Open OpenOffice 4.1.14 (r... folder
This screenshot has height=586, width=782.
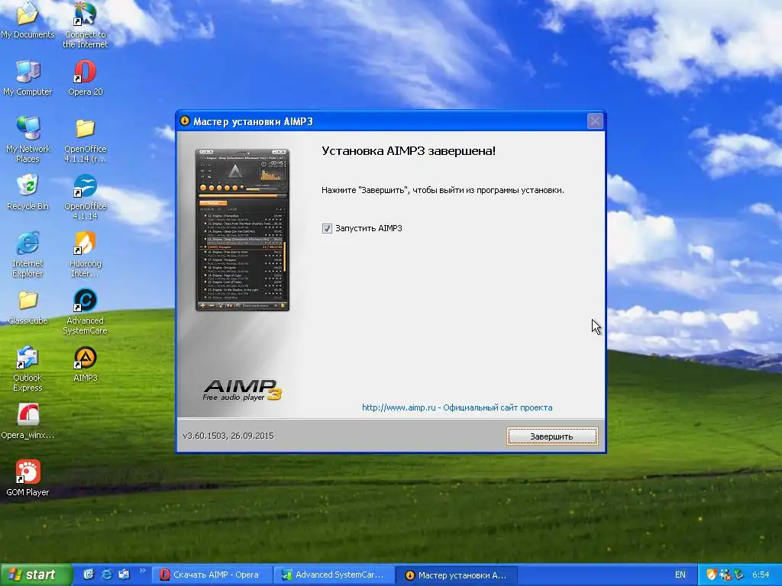(86, 140)
